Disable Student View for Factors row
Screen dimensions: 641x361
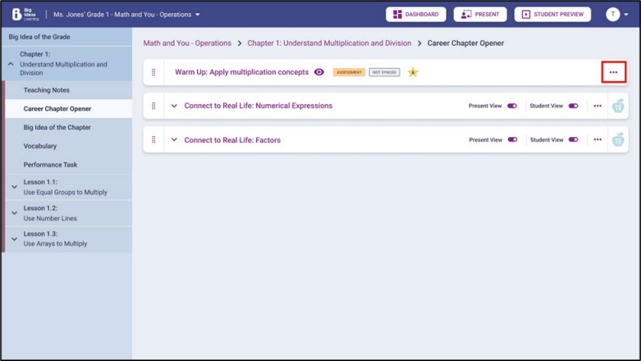[573, 139]
